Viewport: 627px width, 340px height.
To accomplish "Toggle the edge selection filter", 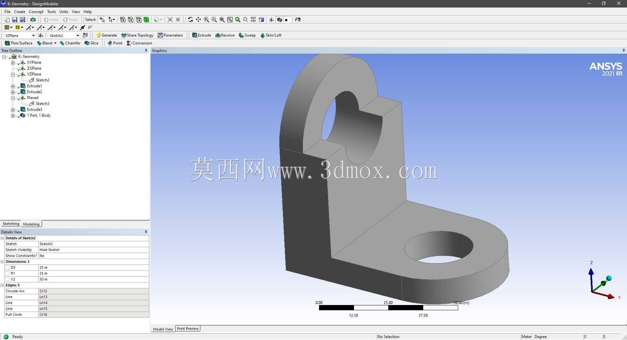I will [131, 20].
